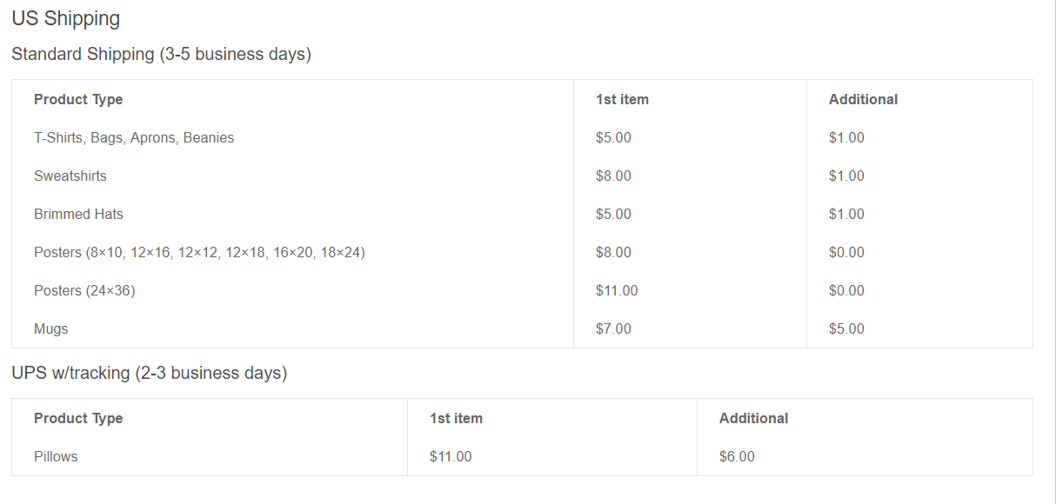Select the "Product Type" header in Standard Shipping table

point(78,99)
